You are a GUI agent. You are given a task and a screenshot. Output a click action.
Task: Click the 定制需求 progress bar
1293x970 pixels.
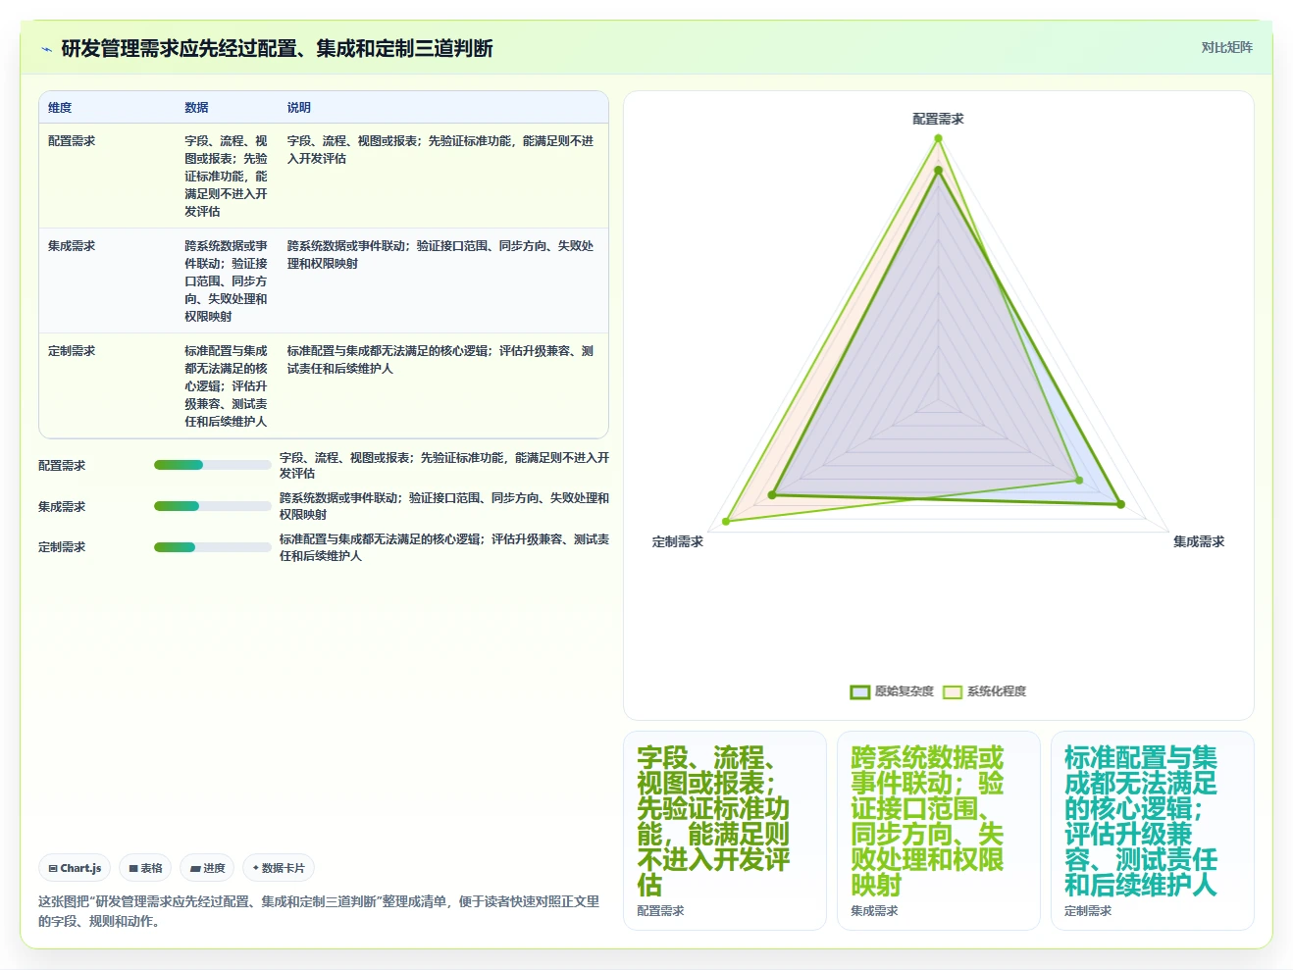[x=212, y=547]
